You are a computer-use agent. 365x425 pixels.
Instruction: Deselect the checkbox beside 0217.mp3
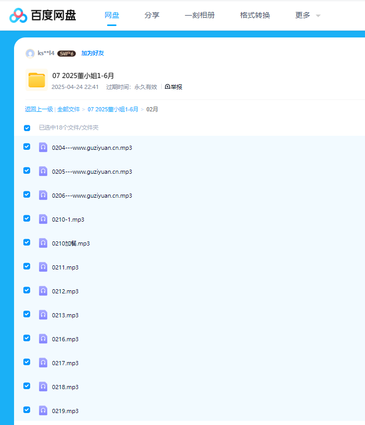[x=27, y=362]
